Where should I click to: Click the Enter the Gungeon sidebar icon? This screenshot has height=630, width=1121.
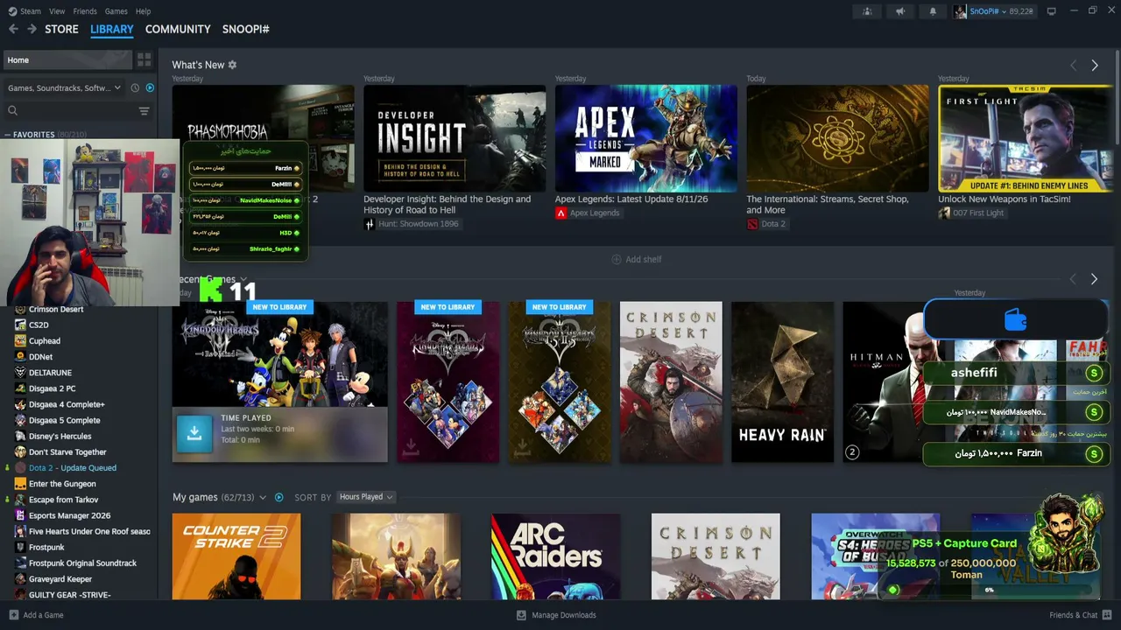20,484
